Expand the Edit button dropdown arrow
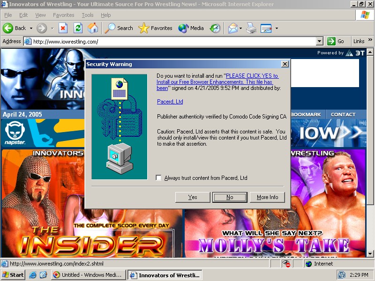 [x=277, y=28]
